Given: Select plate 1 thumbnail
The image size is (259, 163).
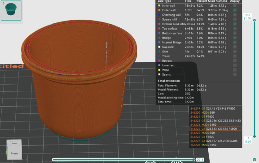Looking at the screenshot, I should tap(11, 10).
